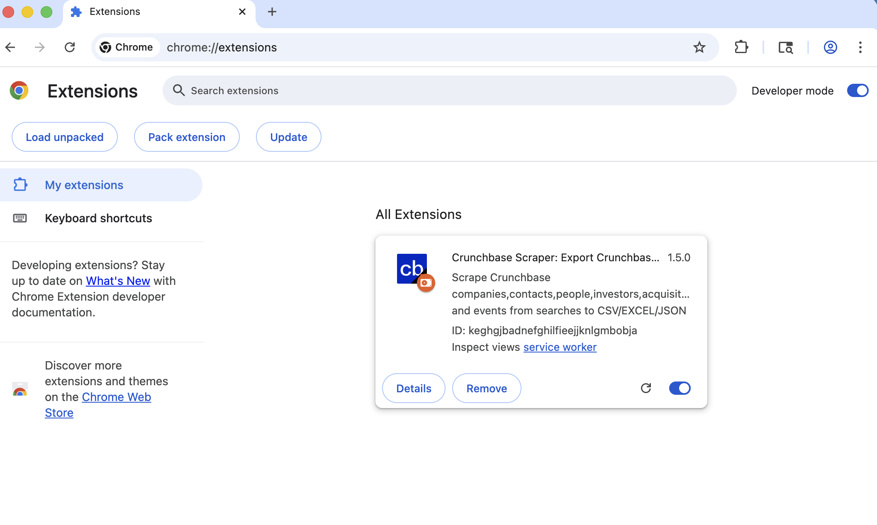Click the extension ID text keghgjbadnefghilfieejjknlgmbobja
The image size is (877, 525).
[x=553, y=331]
